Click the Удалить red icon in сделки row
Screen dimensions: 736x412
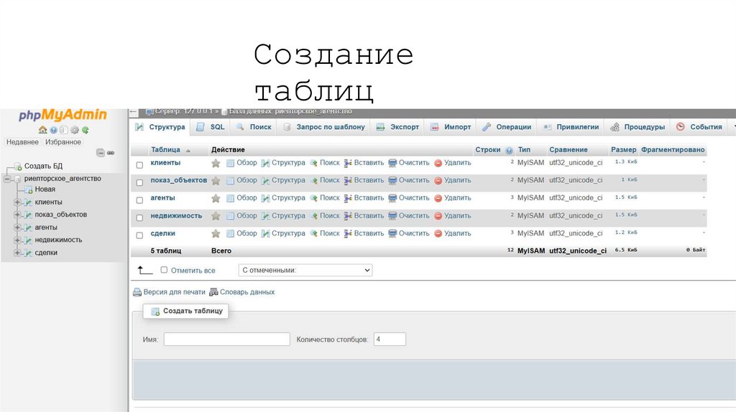[438, 233]
